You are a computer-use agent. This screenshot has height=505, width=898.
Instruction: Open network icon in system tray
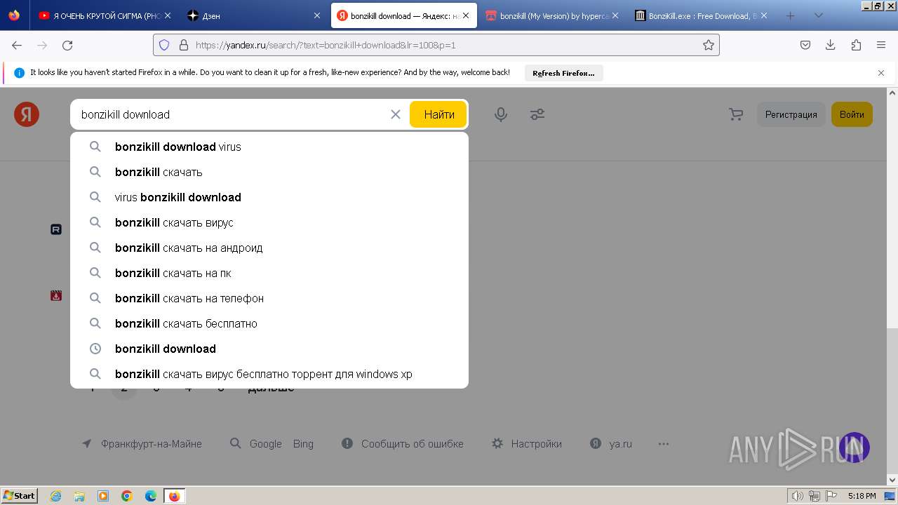(814, 496)
